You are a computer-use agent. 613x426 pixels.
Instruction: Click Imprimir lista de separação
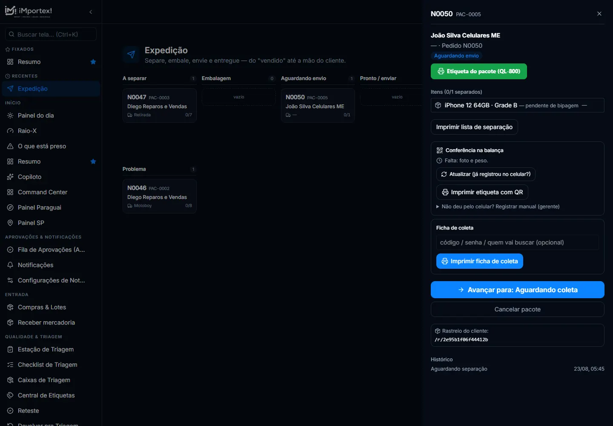(x=474, y=127)
